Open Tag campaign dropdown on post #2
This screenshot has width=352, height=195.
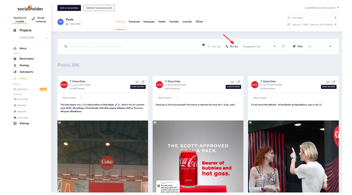[168, 98]
